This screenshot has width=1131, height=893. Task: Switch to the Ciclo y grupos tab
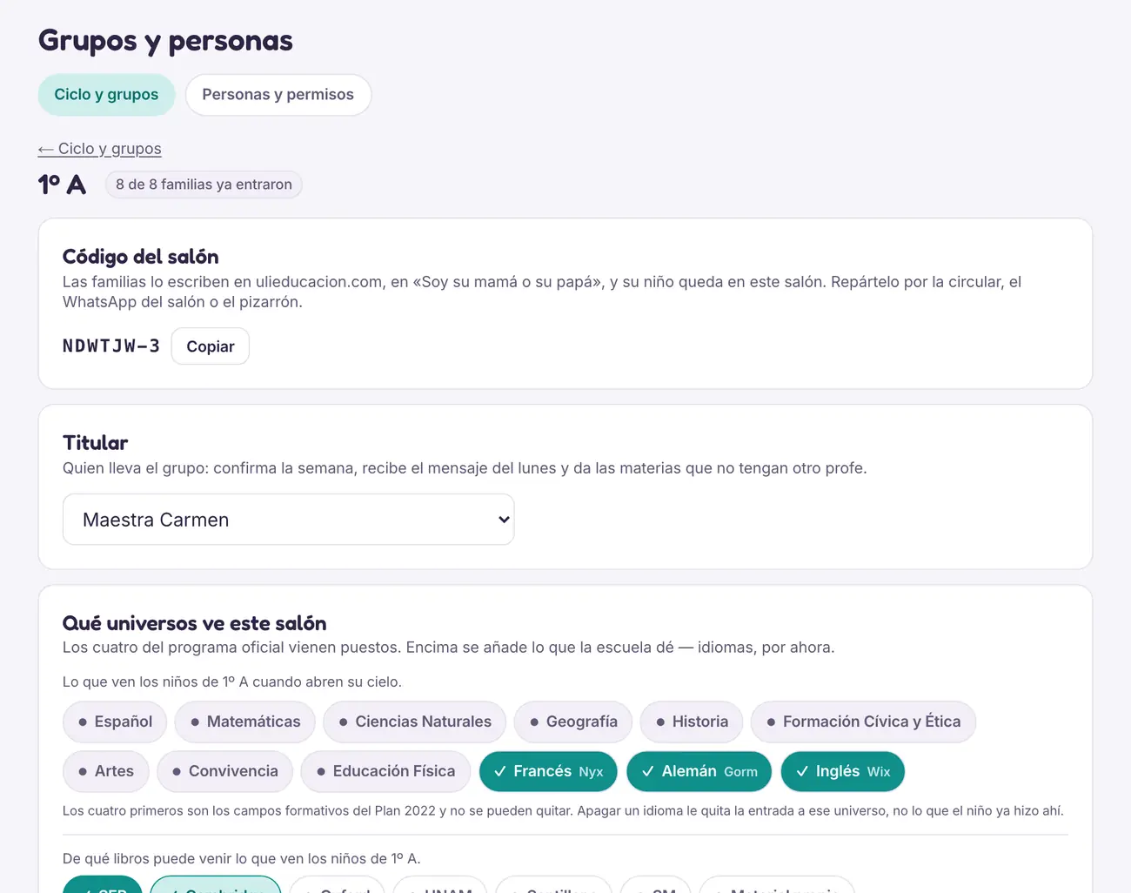[106, 95]
